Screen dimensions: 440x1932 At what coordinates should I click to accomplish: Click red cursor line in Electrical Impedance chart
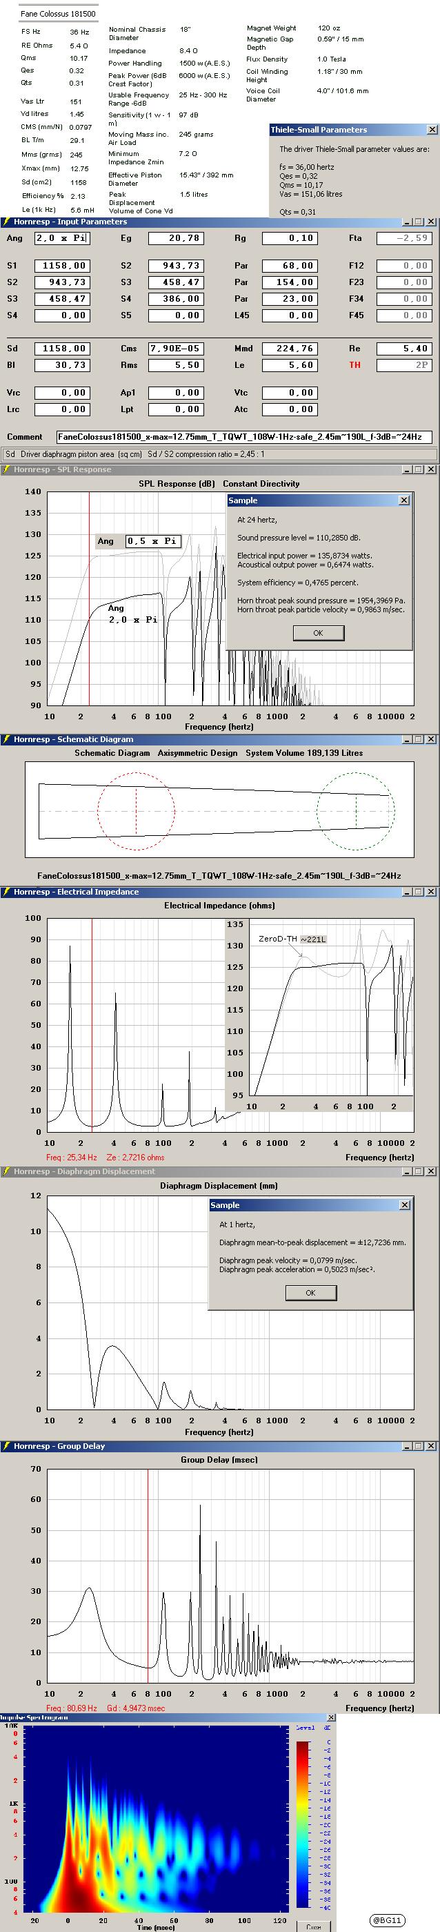(x=92, y=1025)
